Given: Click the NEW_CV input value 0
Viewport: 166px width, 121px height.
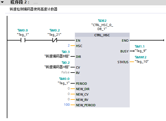Looking at the screenshot, I should (69, 94).
